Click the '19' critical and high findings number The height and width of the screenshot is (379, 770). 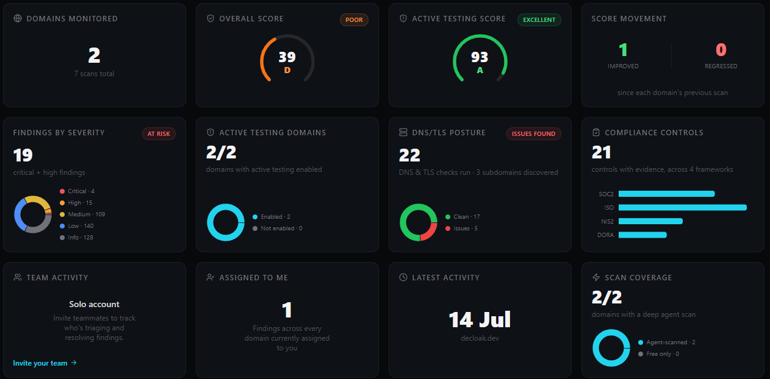[23, 155]
